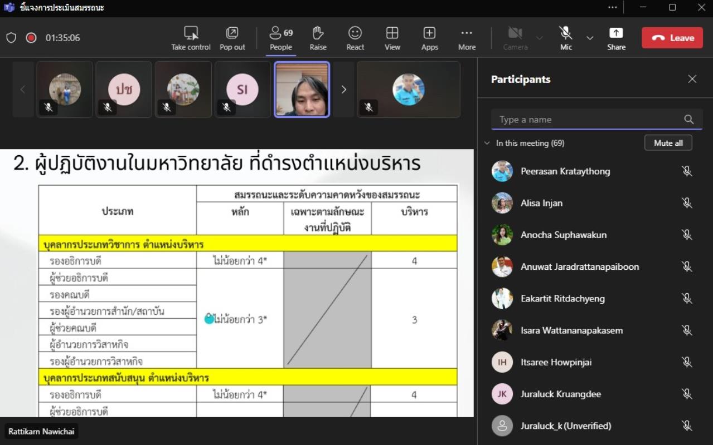713x445 pixels.
Task: Show next participants in video strip
Action: (343, 90)
